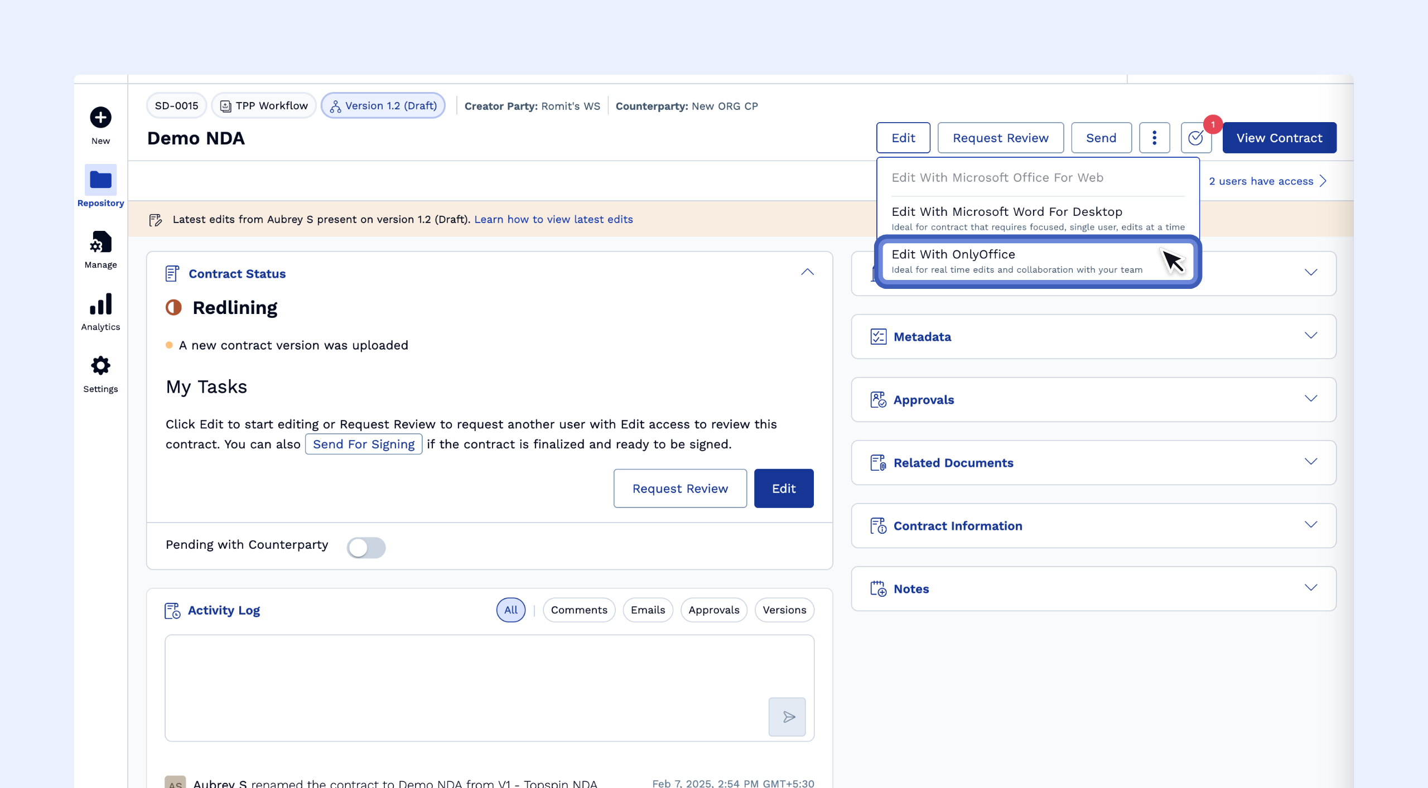Toggle Pending with Counterparty switch
Screen dimensions: 1428x788
pyautogui.click(x=366, y=547)
